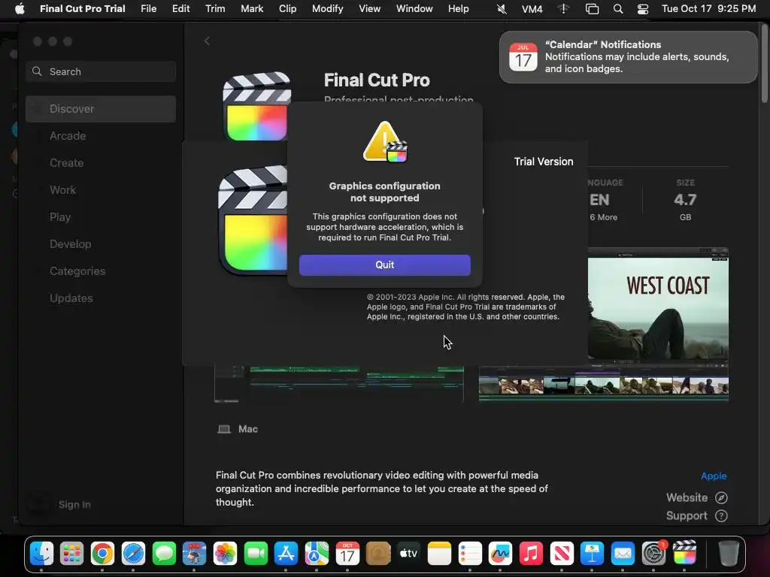Open System Settings from the Dock
This screenshot has height=577, width=770.
coord(653,554)
